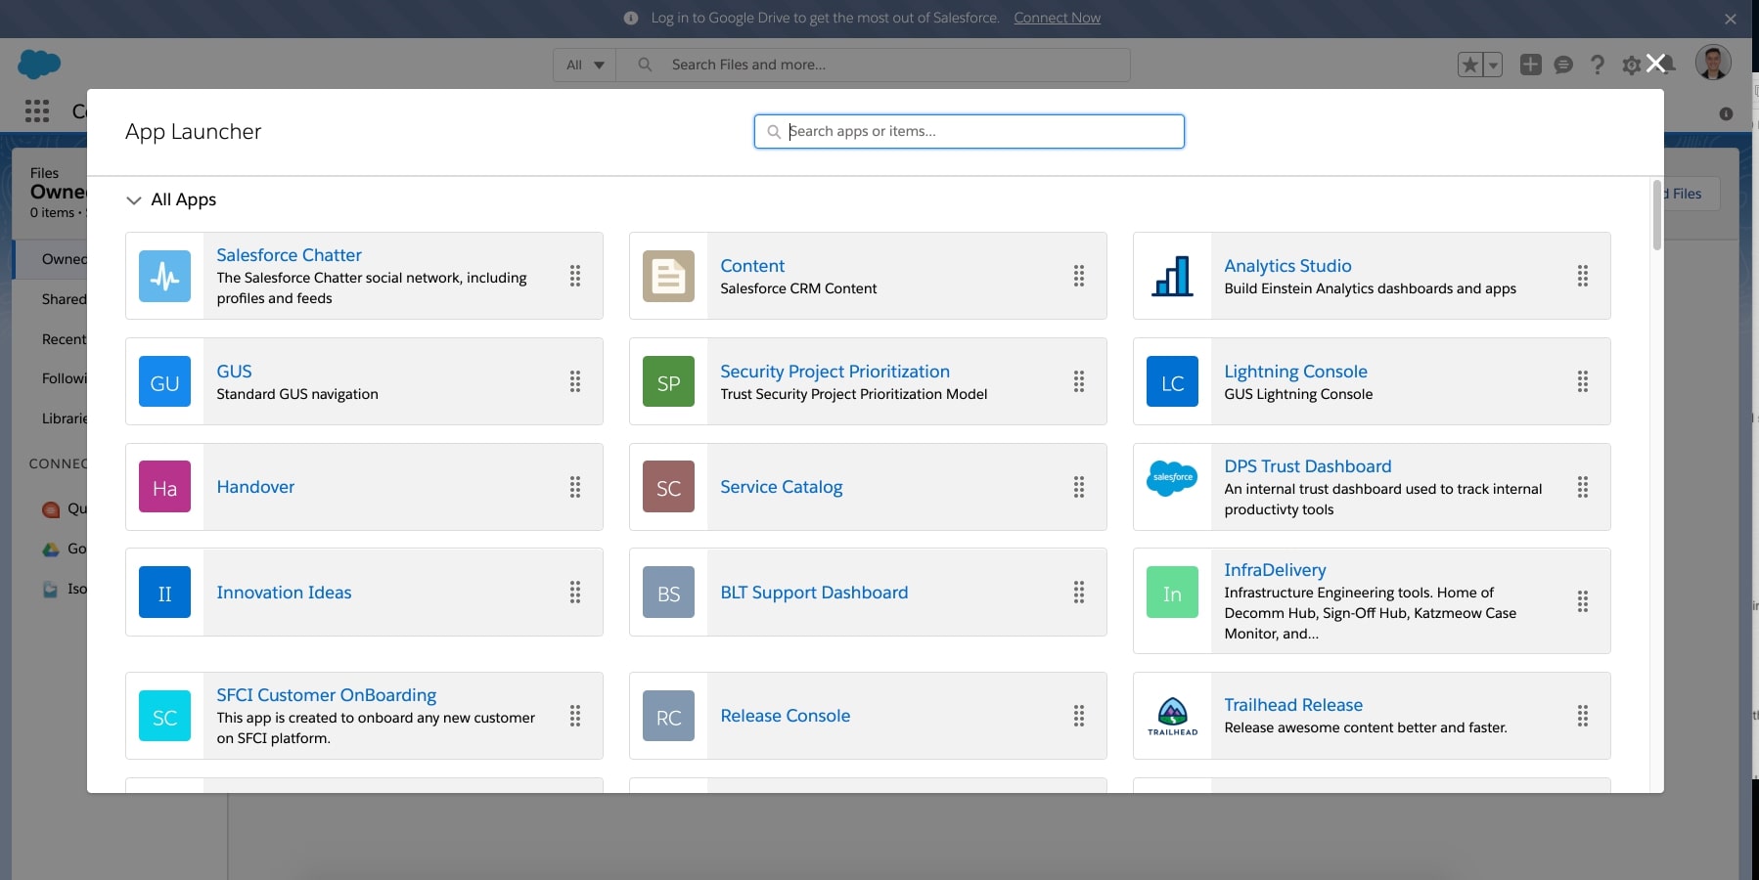Click drag handle on Handover tile

[575, 487]
